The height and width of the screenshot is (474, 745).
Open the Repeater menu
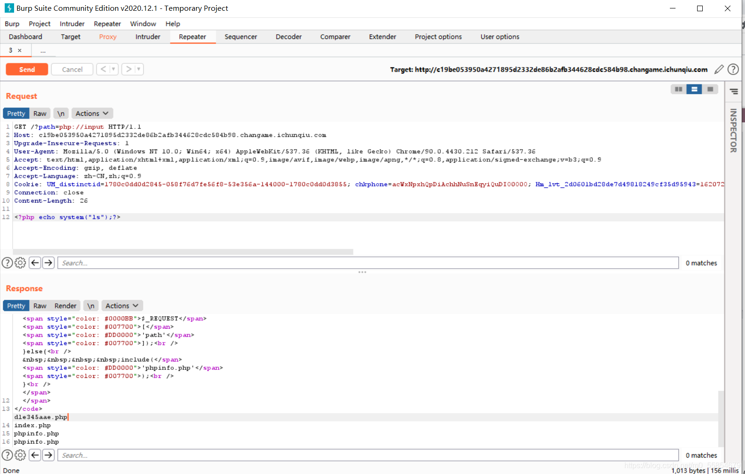[x=107, y=24]
